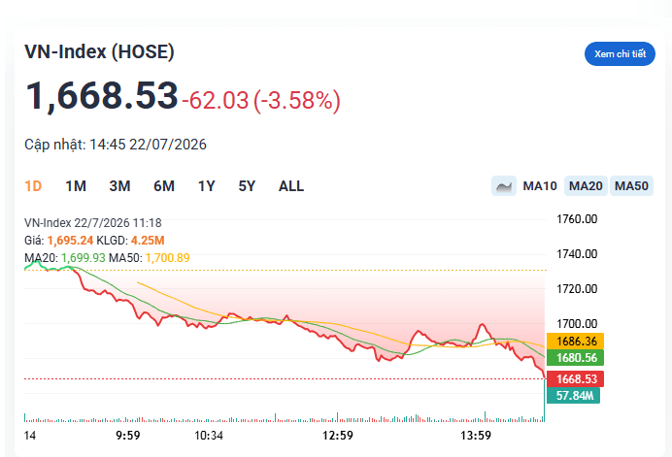Screen dimensions: 672x457
Task: Click the area chart type icon
Action: click(x=504, y=186)
